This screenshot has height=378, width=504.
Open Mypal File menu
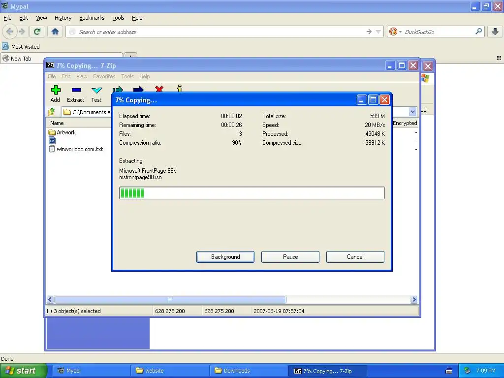click(7, 18)
